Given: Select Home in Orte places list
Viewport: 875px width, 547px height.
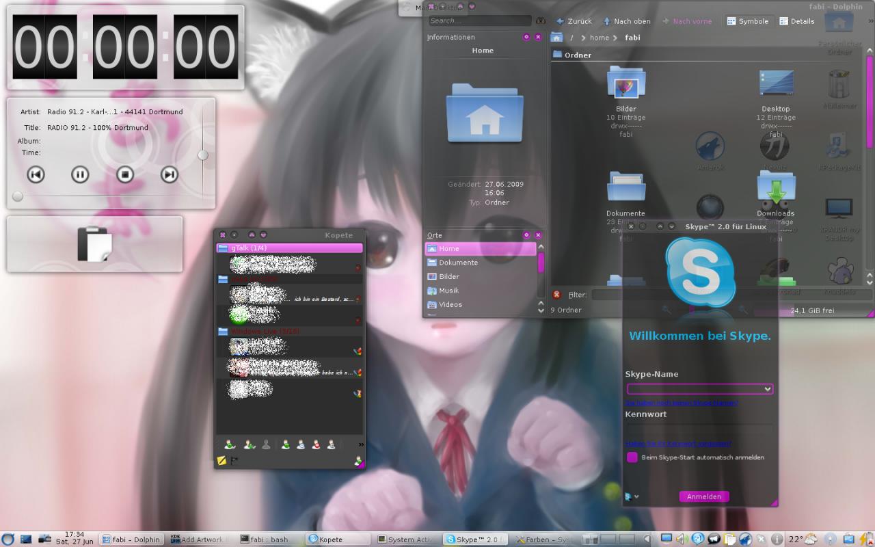Looking at the screenshot, I should coord(481,249).
